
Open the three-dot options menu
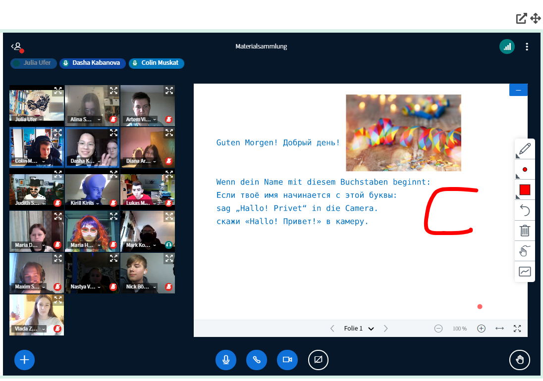tap(527, 47)
